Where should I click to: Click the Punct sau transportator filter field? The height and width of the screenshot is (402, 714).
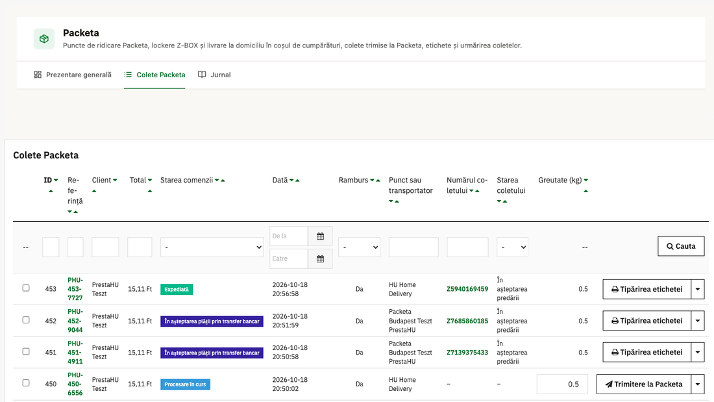(413, 247)
